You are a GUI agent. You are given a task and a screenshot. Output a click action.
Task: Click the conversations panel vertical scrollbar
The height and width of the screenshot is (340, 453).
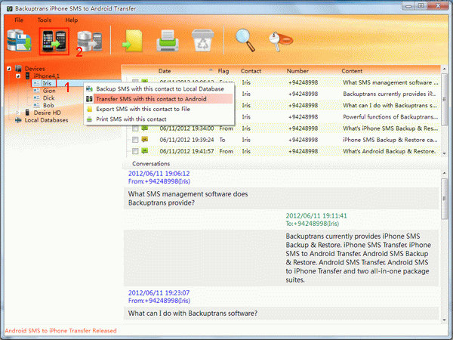click(x=444, y=242)
